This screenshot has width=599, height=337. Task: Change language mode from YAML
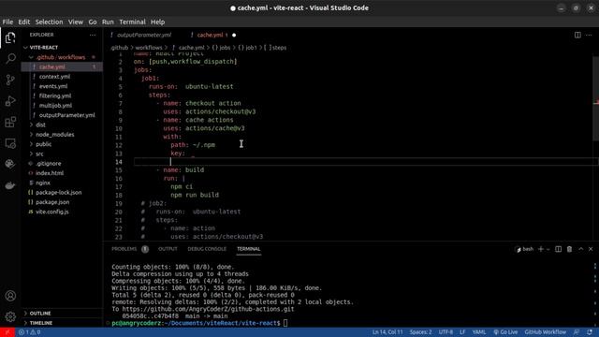478,332
